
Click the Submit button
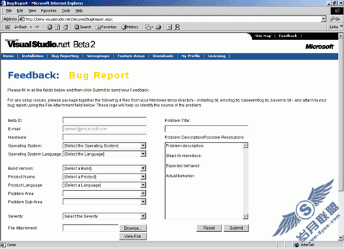pyautogui.click(x=236, y=228)
